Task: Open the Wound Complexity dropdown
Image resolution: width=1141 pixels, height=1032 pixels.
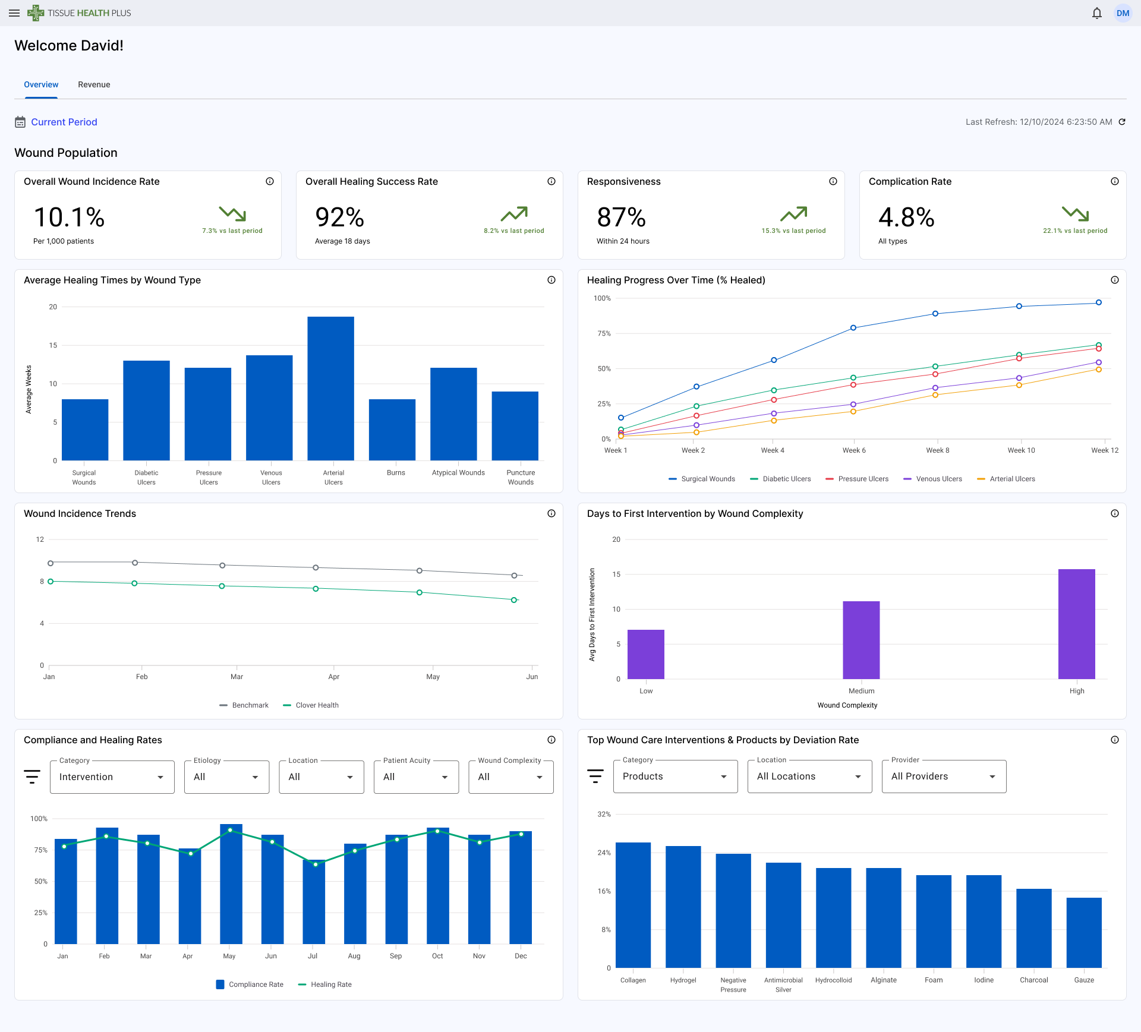Action: click(510, 777)
